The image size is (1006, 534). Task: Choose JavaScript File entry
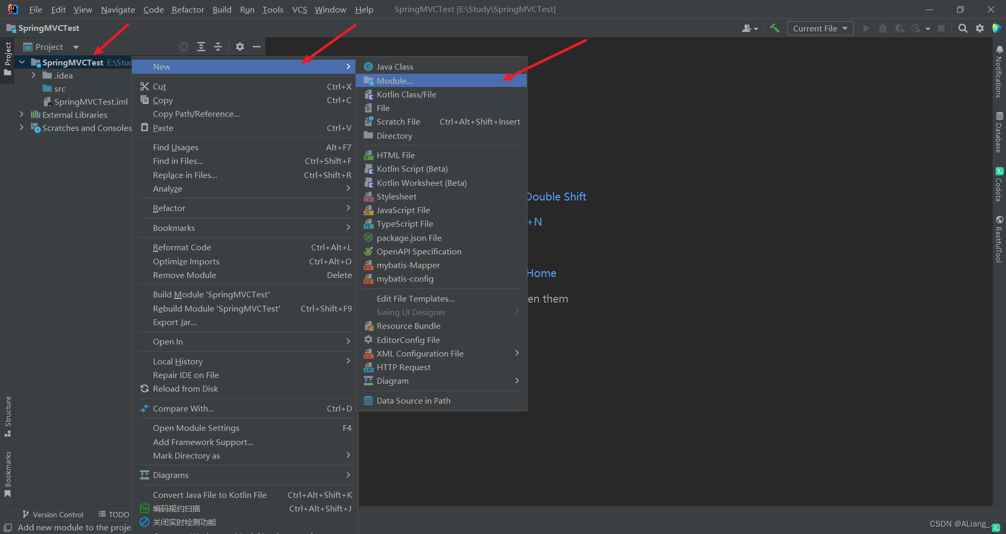point(441,210)
